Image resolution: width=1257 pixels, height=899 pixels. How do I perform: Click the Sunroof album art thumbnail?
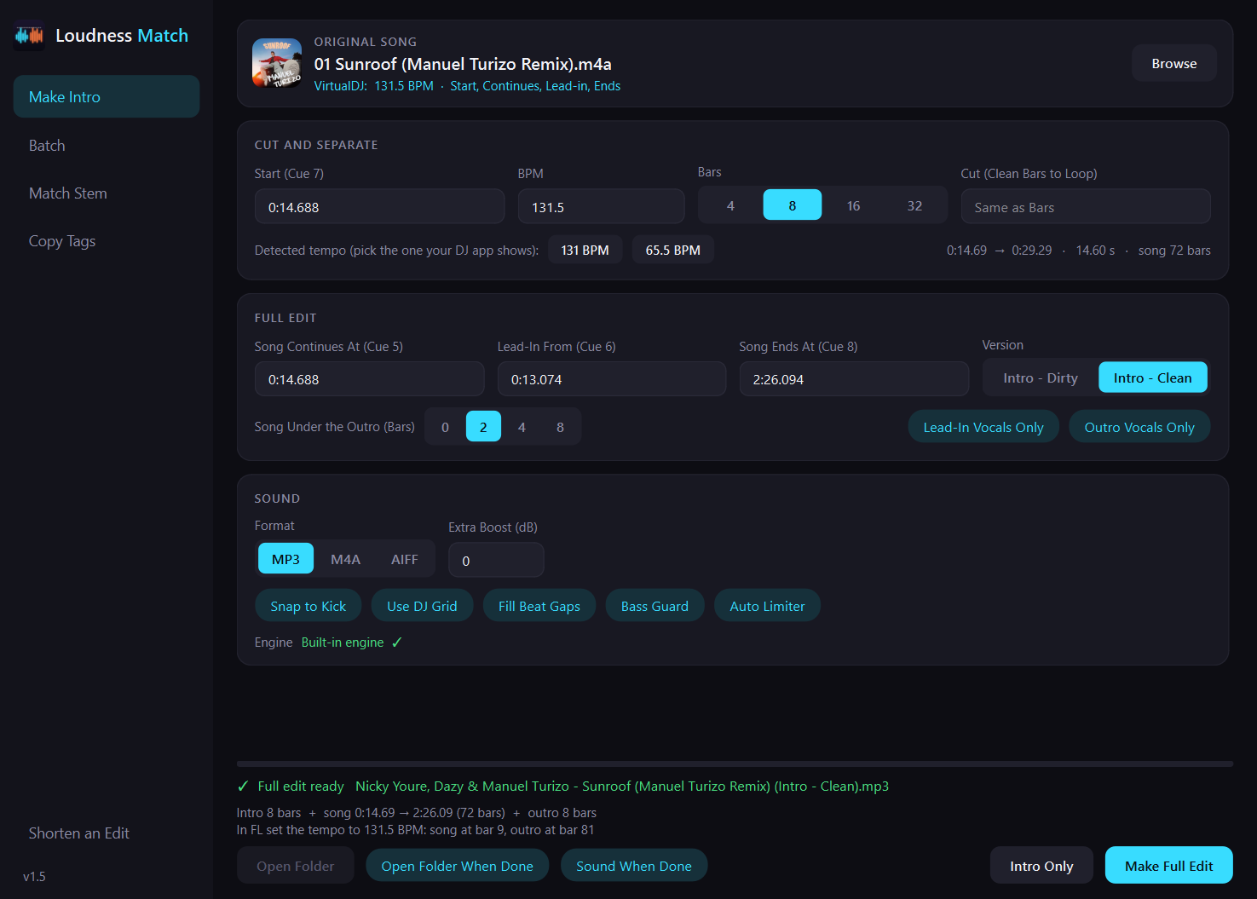[277, 63]
